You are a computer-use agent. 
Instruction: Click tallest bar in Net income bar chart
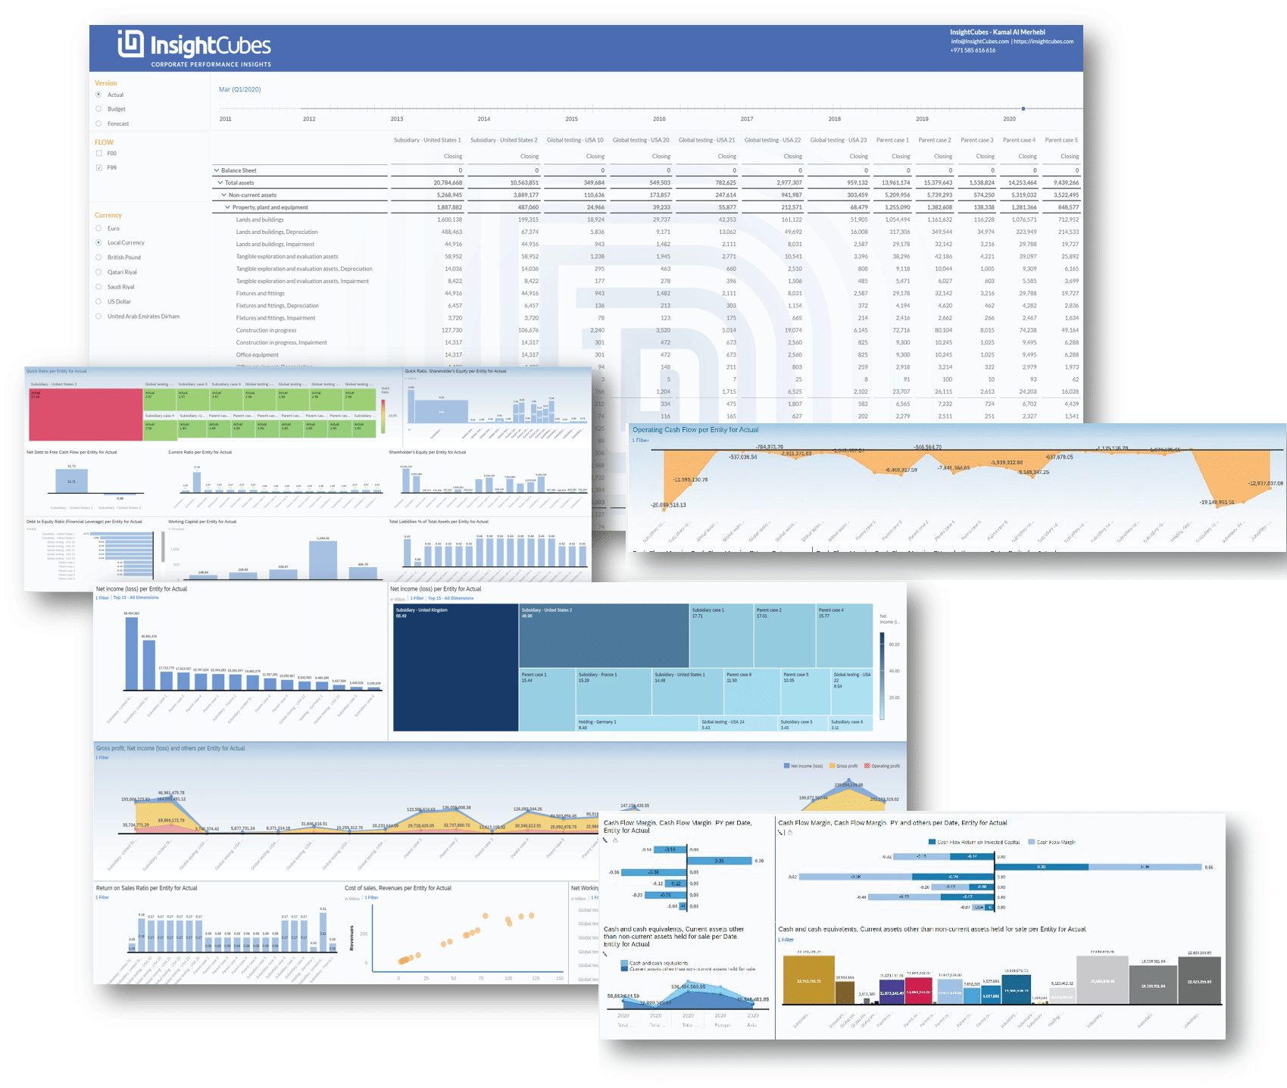click(132, 653)
